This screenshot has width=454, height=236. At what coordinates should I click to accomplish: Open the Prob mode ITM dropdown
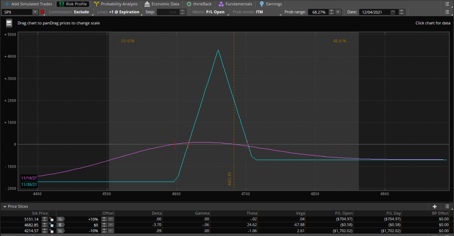pos(257,12)
